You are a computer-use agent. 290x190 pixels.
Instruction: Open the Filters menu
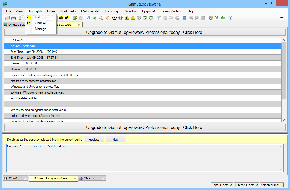pos(51,11)
